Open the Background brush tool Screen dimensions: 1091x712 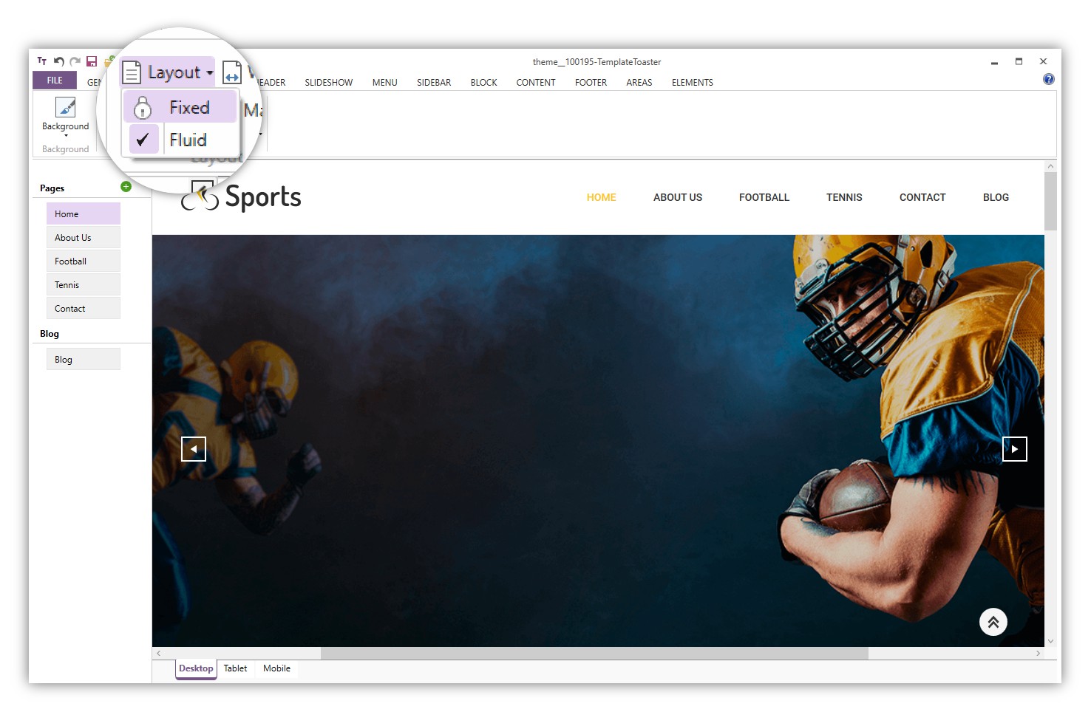tap(66, 108)
